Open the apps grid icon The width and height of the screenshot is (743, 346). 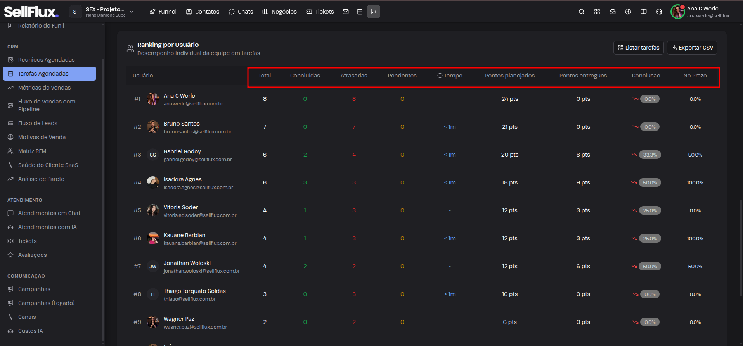pos(597,12)
